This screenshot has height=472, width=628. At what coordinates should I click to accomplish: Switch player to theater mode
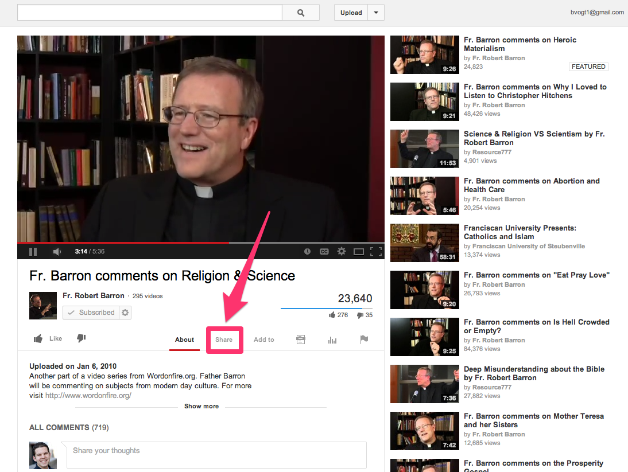pyautogui.click(x=358, y=252)
